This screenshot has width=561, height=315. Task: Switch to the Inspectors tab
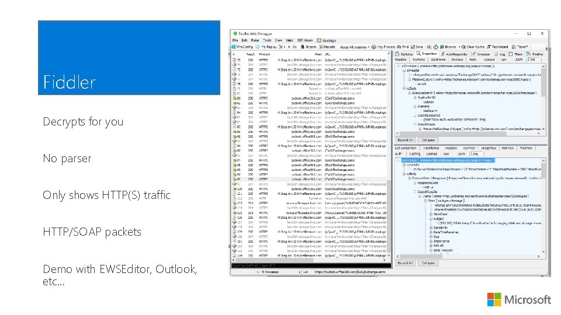427,54
